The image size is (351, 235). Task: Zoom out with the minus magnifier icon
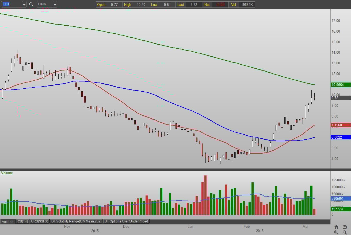345,232
